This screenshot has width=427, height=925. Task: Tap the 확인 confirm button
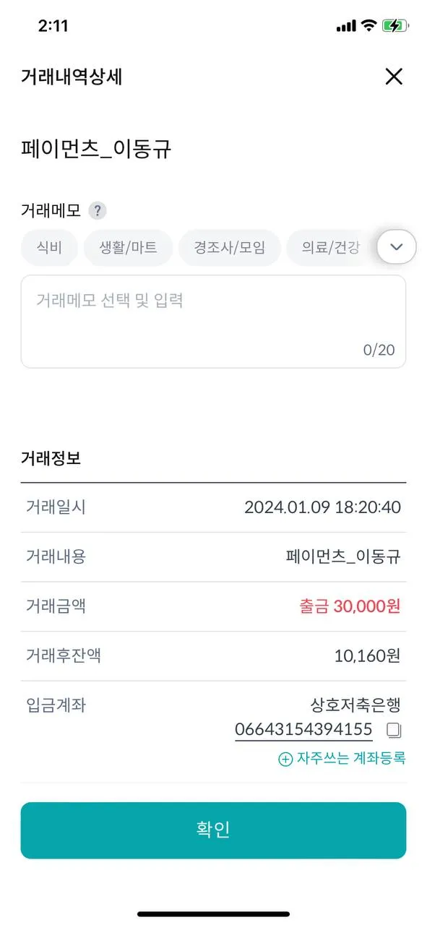pos(213,830)
